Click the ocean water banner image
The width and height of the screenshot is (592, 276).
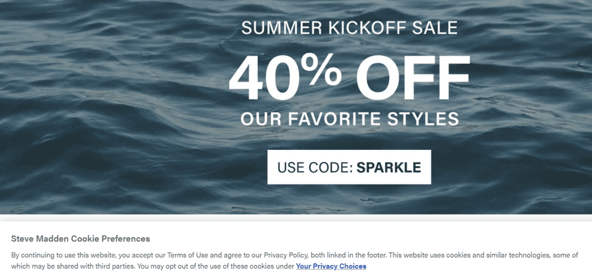(104, 116)
